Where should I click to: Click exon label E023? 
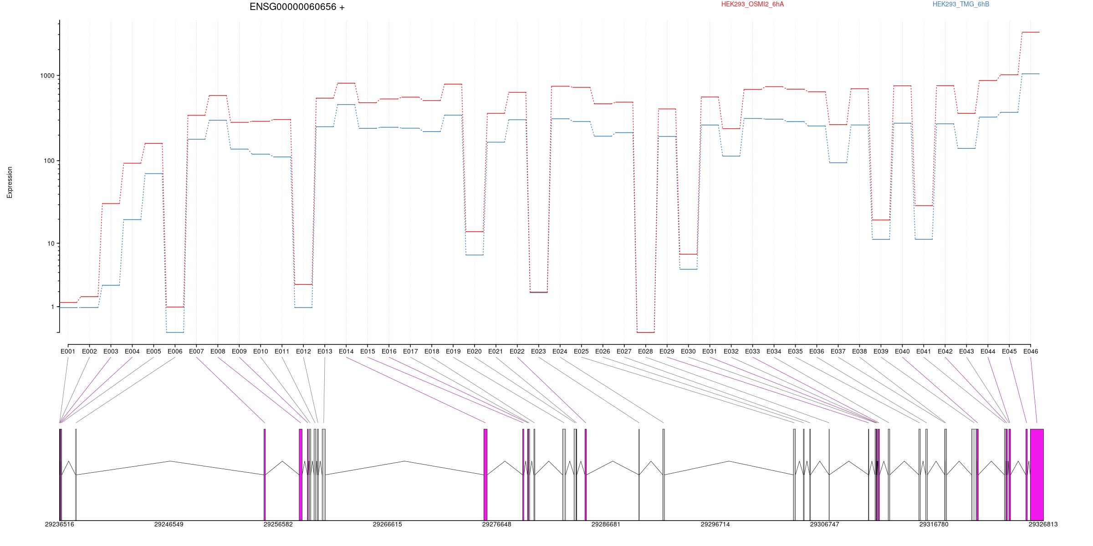pos(538,351)
